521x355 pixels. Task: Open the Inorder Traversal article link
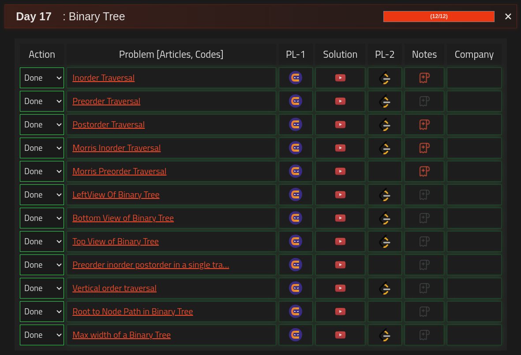pyautogui.click(x=103, y=78)
